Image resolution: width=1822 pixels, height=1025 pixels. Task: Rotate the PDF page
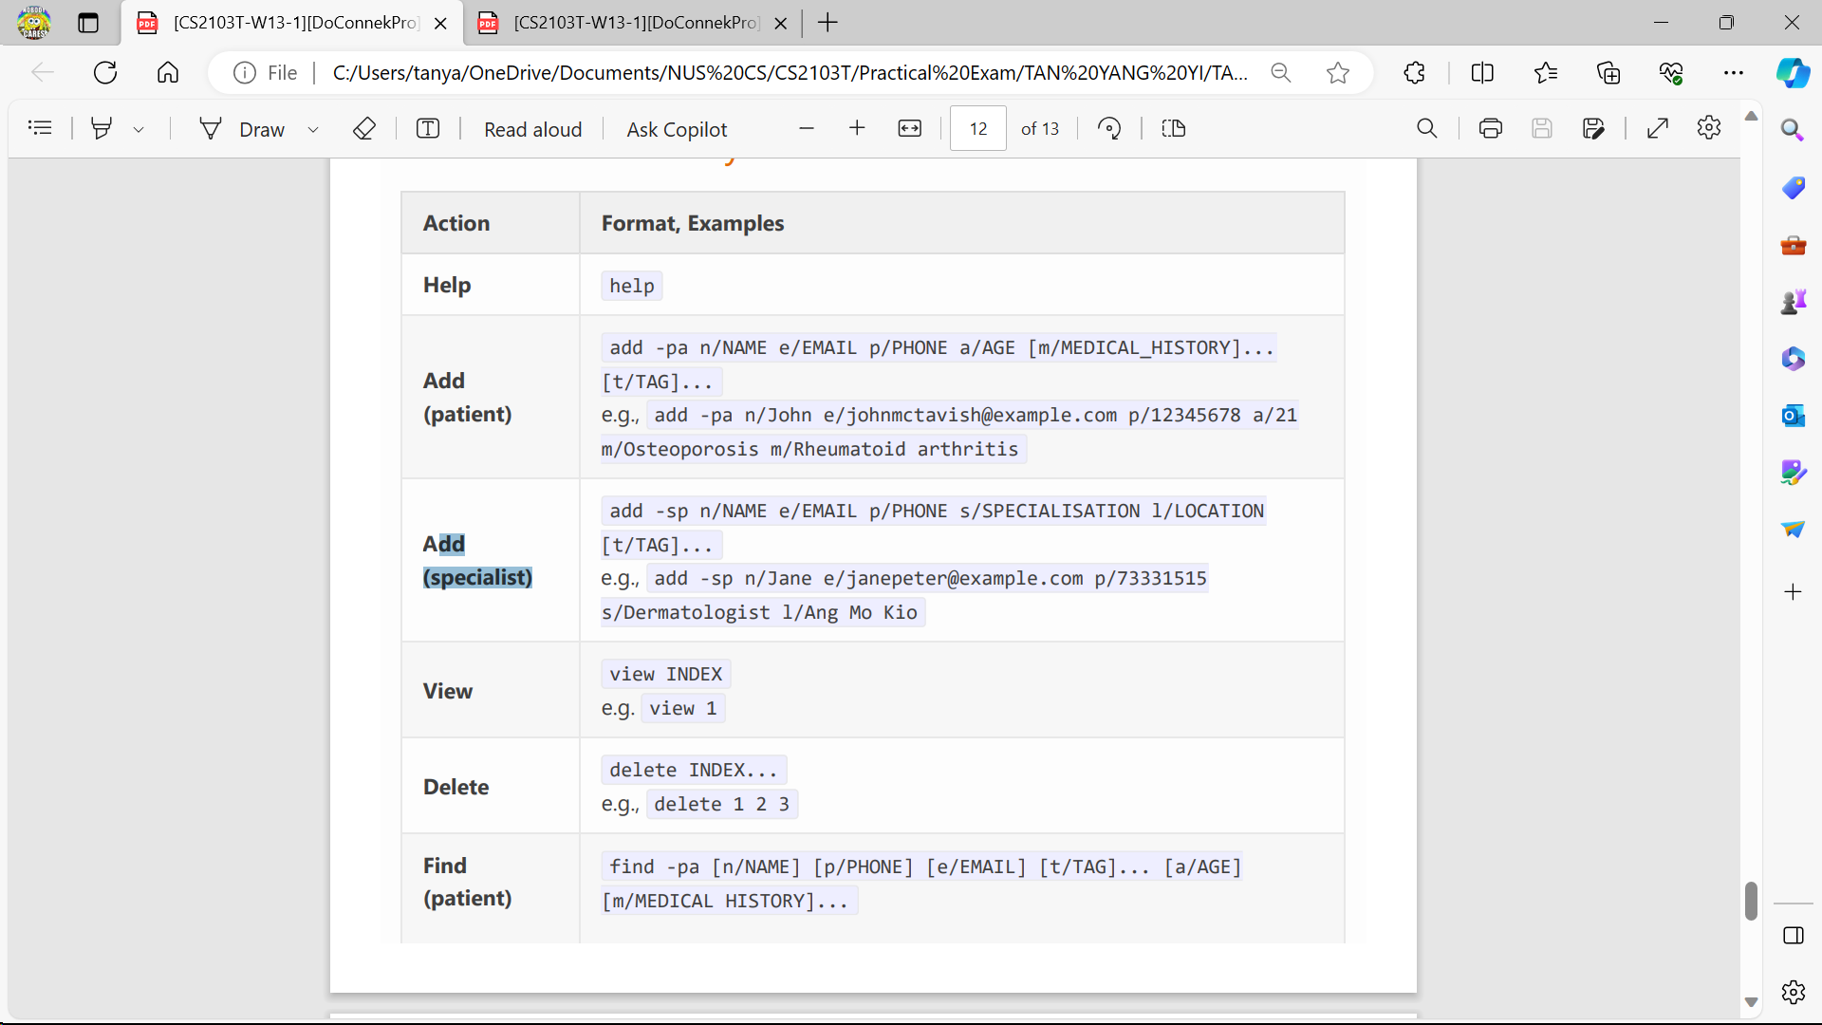[1109, 128]
